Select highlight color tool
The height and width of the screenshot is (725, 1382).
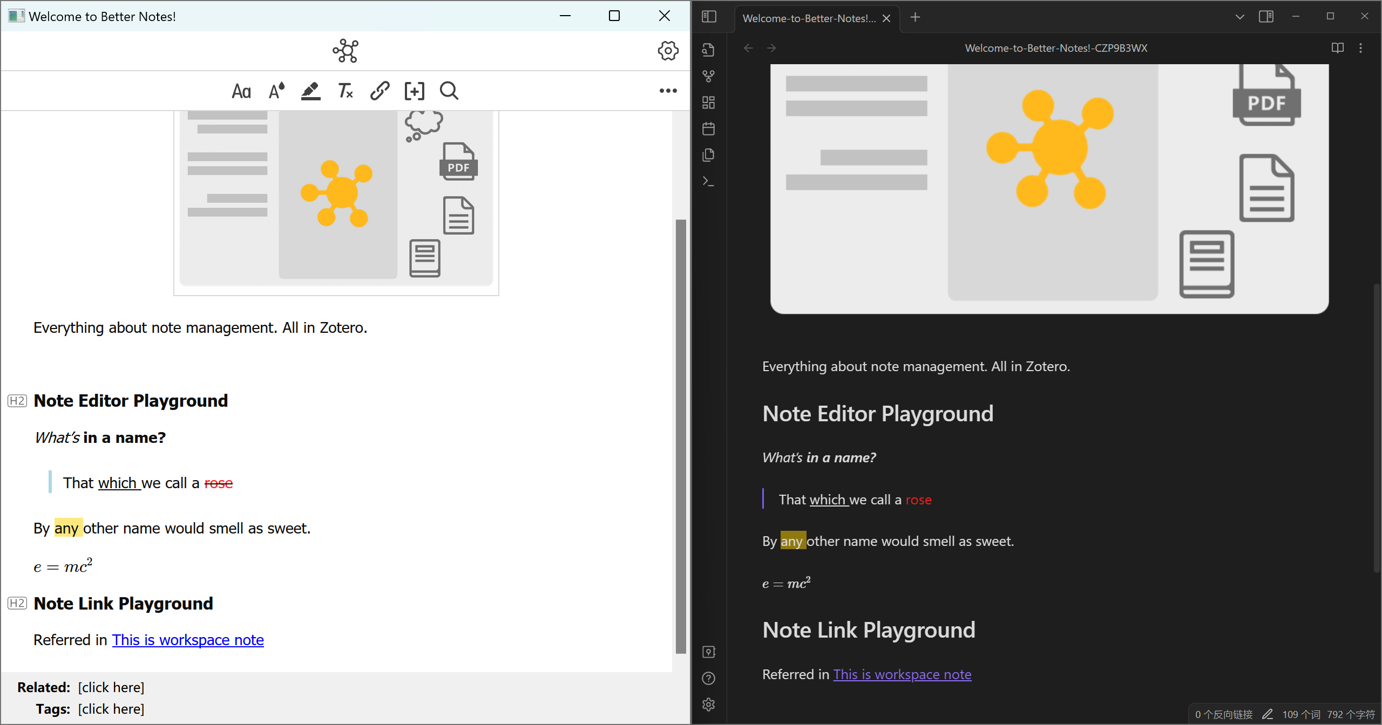click(x=310, y=91)
